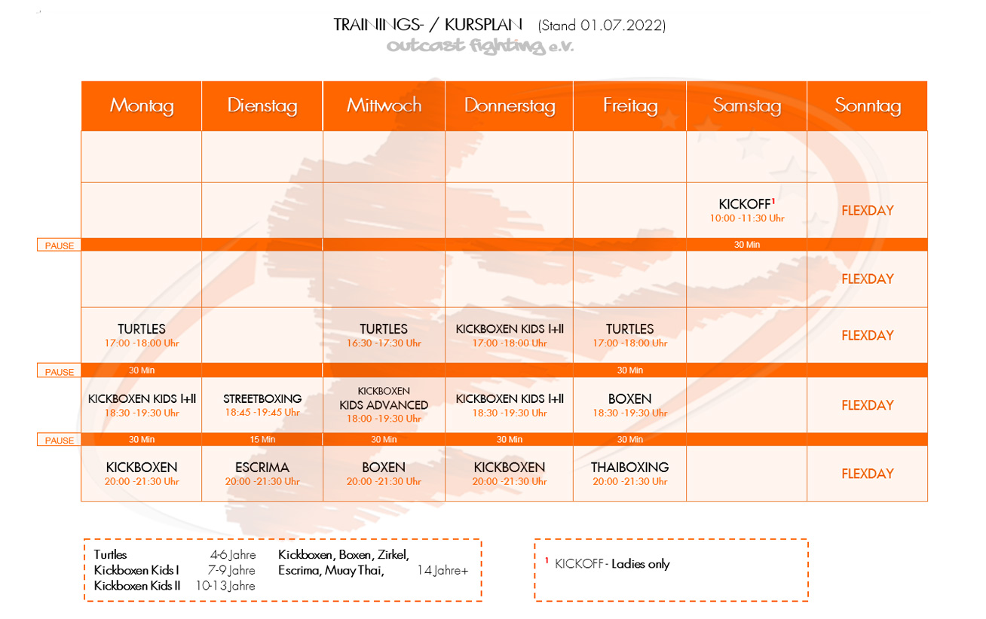Click the KICKOFF session on Saturday

[746, 210]
